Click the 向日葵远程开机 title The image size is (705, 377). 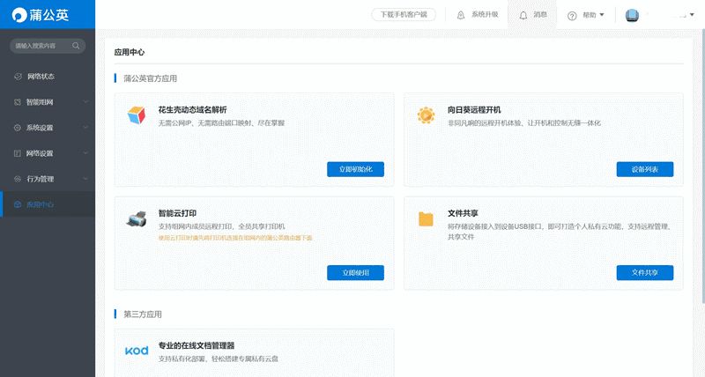[474, 109]
